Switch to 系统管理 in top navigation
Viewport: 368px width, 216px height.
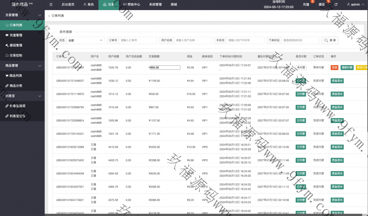click(155, 5)
